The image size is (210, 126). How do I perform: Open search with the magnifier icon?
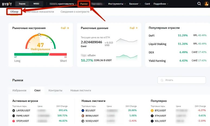(x=199, y=4)
